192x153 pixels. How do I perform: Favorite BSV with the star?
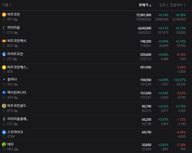4,72
